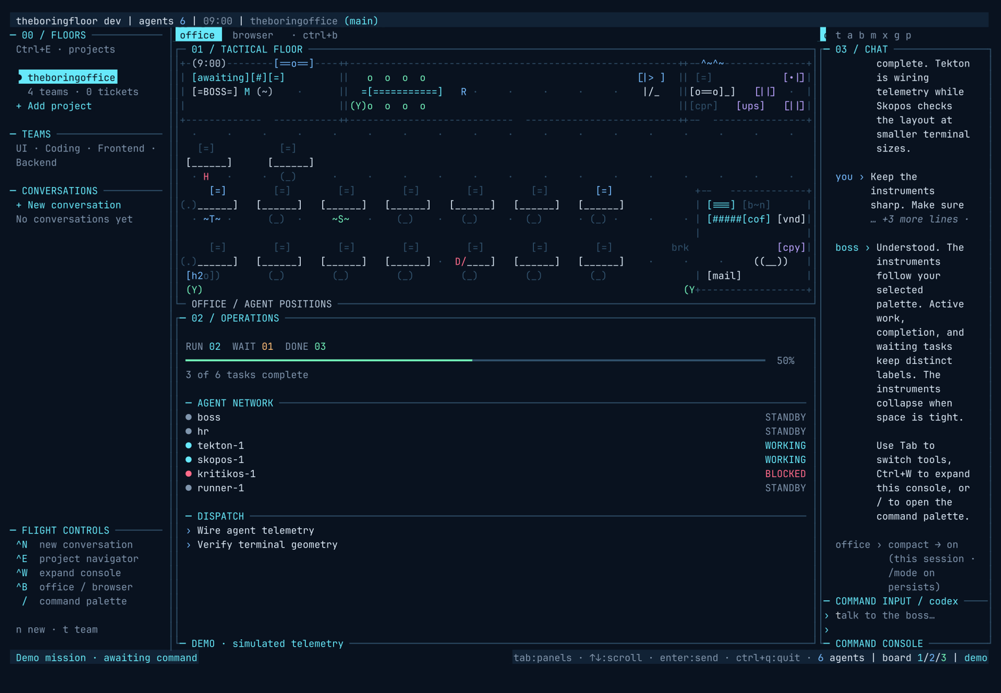The height and width of the screenshot is (693, 1001).
Task: Click the ^W expand console shortcut
Action: point(68,573)
